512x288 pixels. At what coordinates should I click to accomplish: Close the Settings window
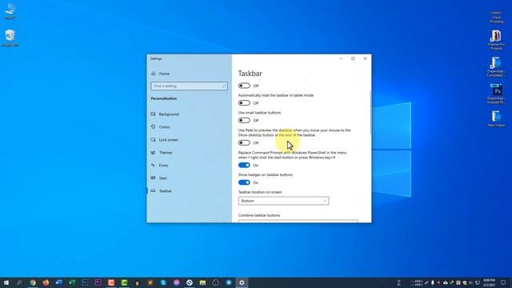point(365,58)
